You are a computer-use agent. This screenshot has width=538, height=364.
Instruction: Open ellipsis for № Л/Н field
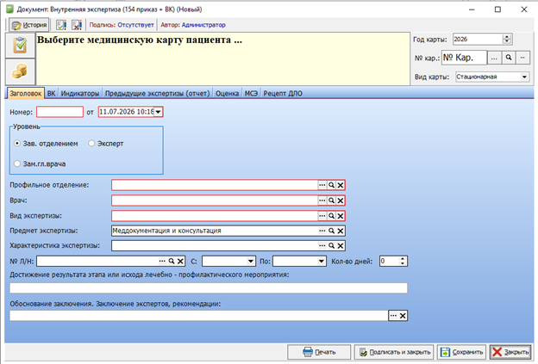click(162, 262)
